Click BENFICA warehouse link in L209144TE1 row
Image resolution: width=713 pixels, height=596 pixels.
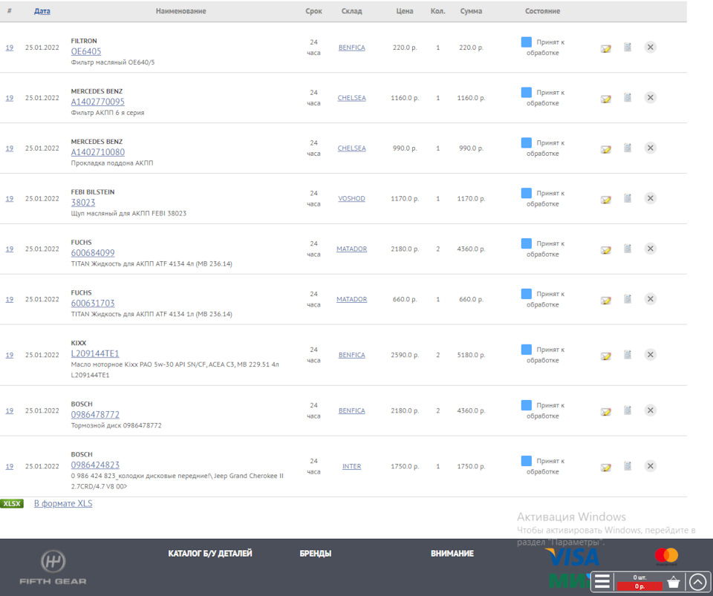[351, 356]
